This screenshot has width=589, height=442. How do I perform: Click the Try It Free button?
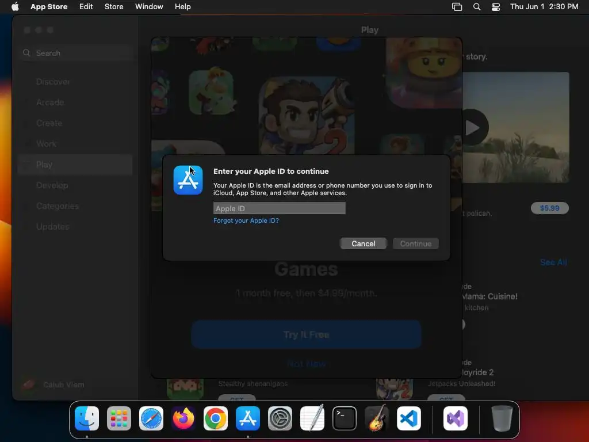tap(306, 334)
